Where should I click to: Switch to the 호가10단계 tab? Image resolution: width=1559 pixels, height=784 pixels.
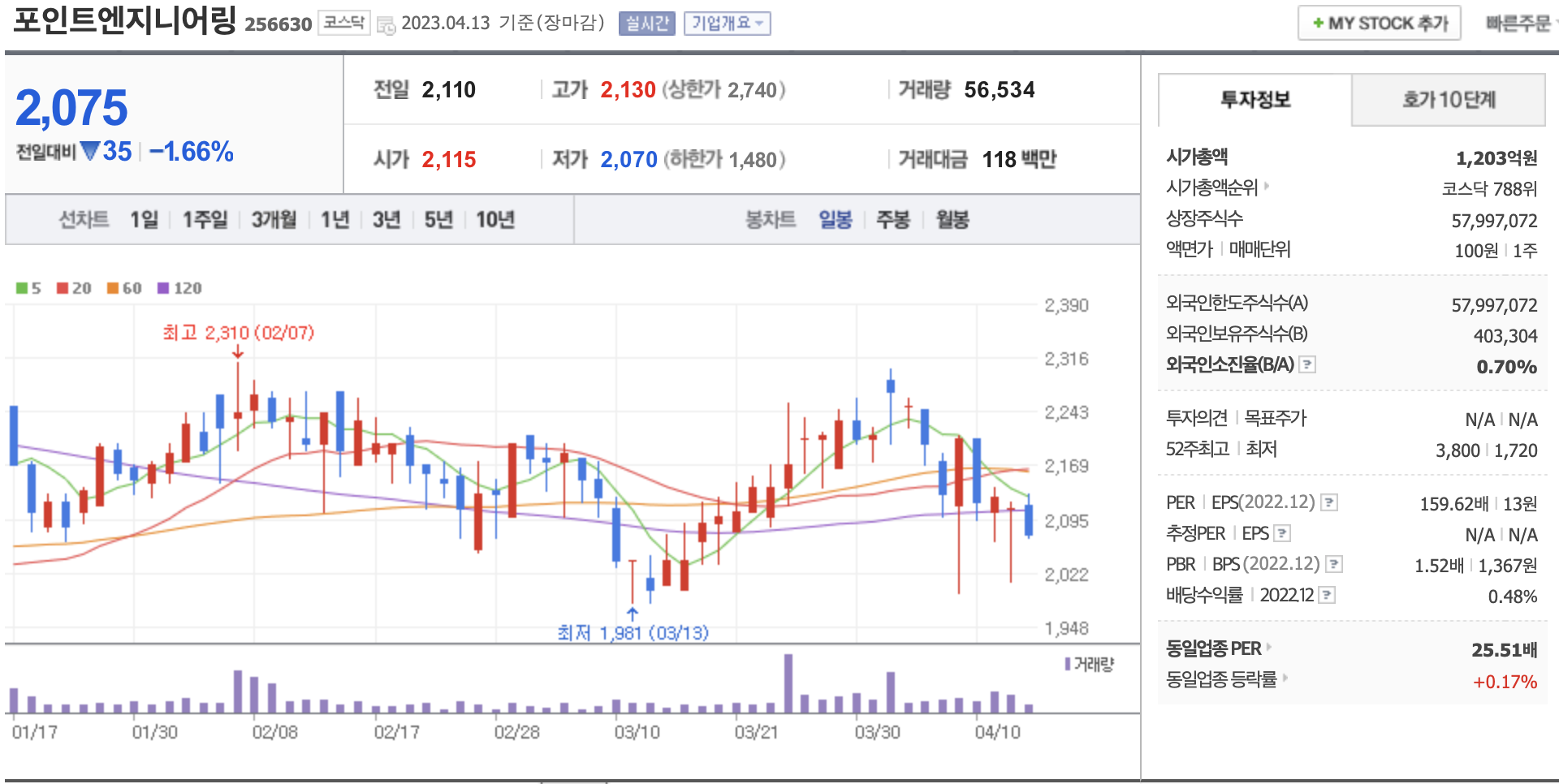click(x=1448, y=100)
